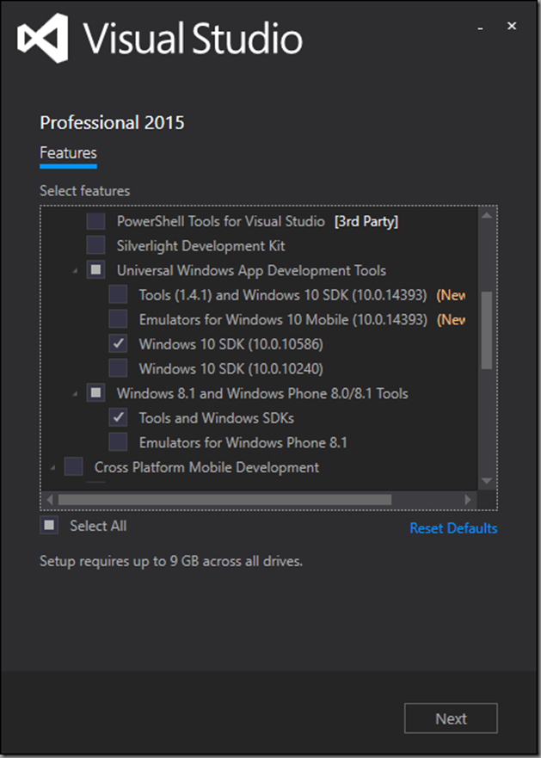Collapse Universal Windows App Development Tools

tap(74, 271)
